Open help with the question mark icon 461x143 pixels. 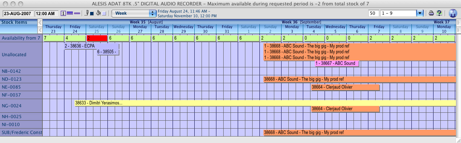pyautogui.click(x=439, y=13)
